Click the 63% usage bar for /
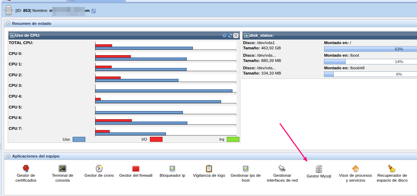 click(370, 49)
